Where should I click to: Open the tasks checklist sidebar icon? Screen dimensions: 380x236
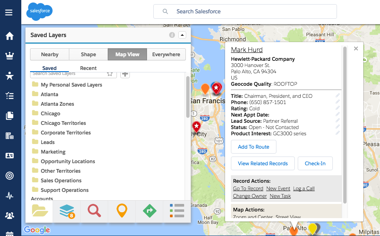coord(10,96)
